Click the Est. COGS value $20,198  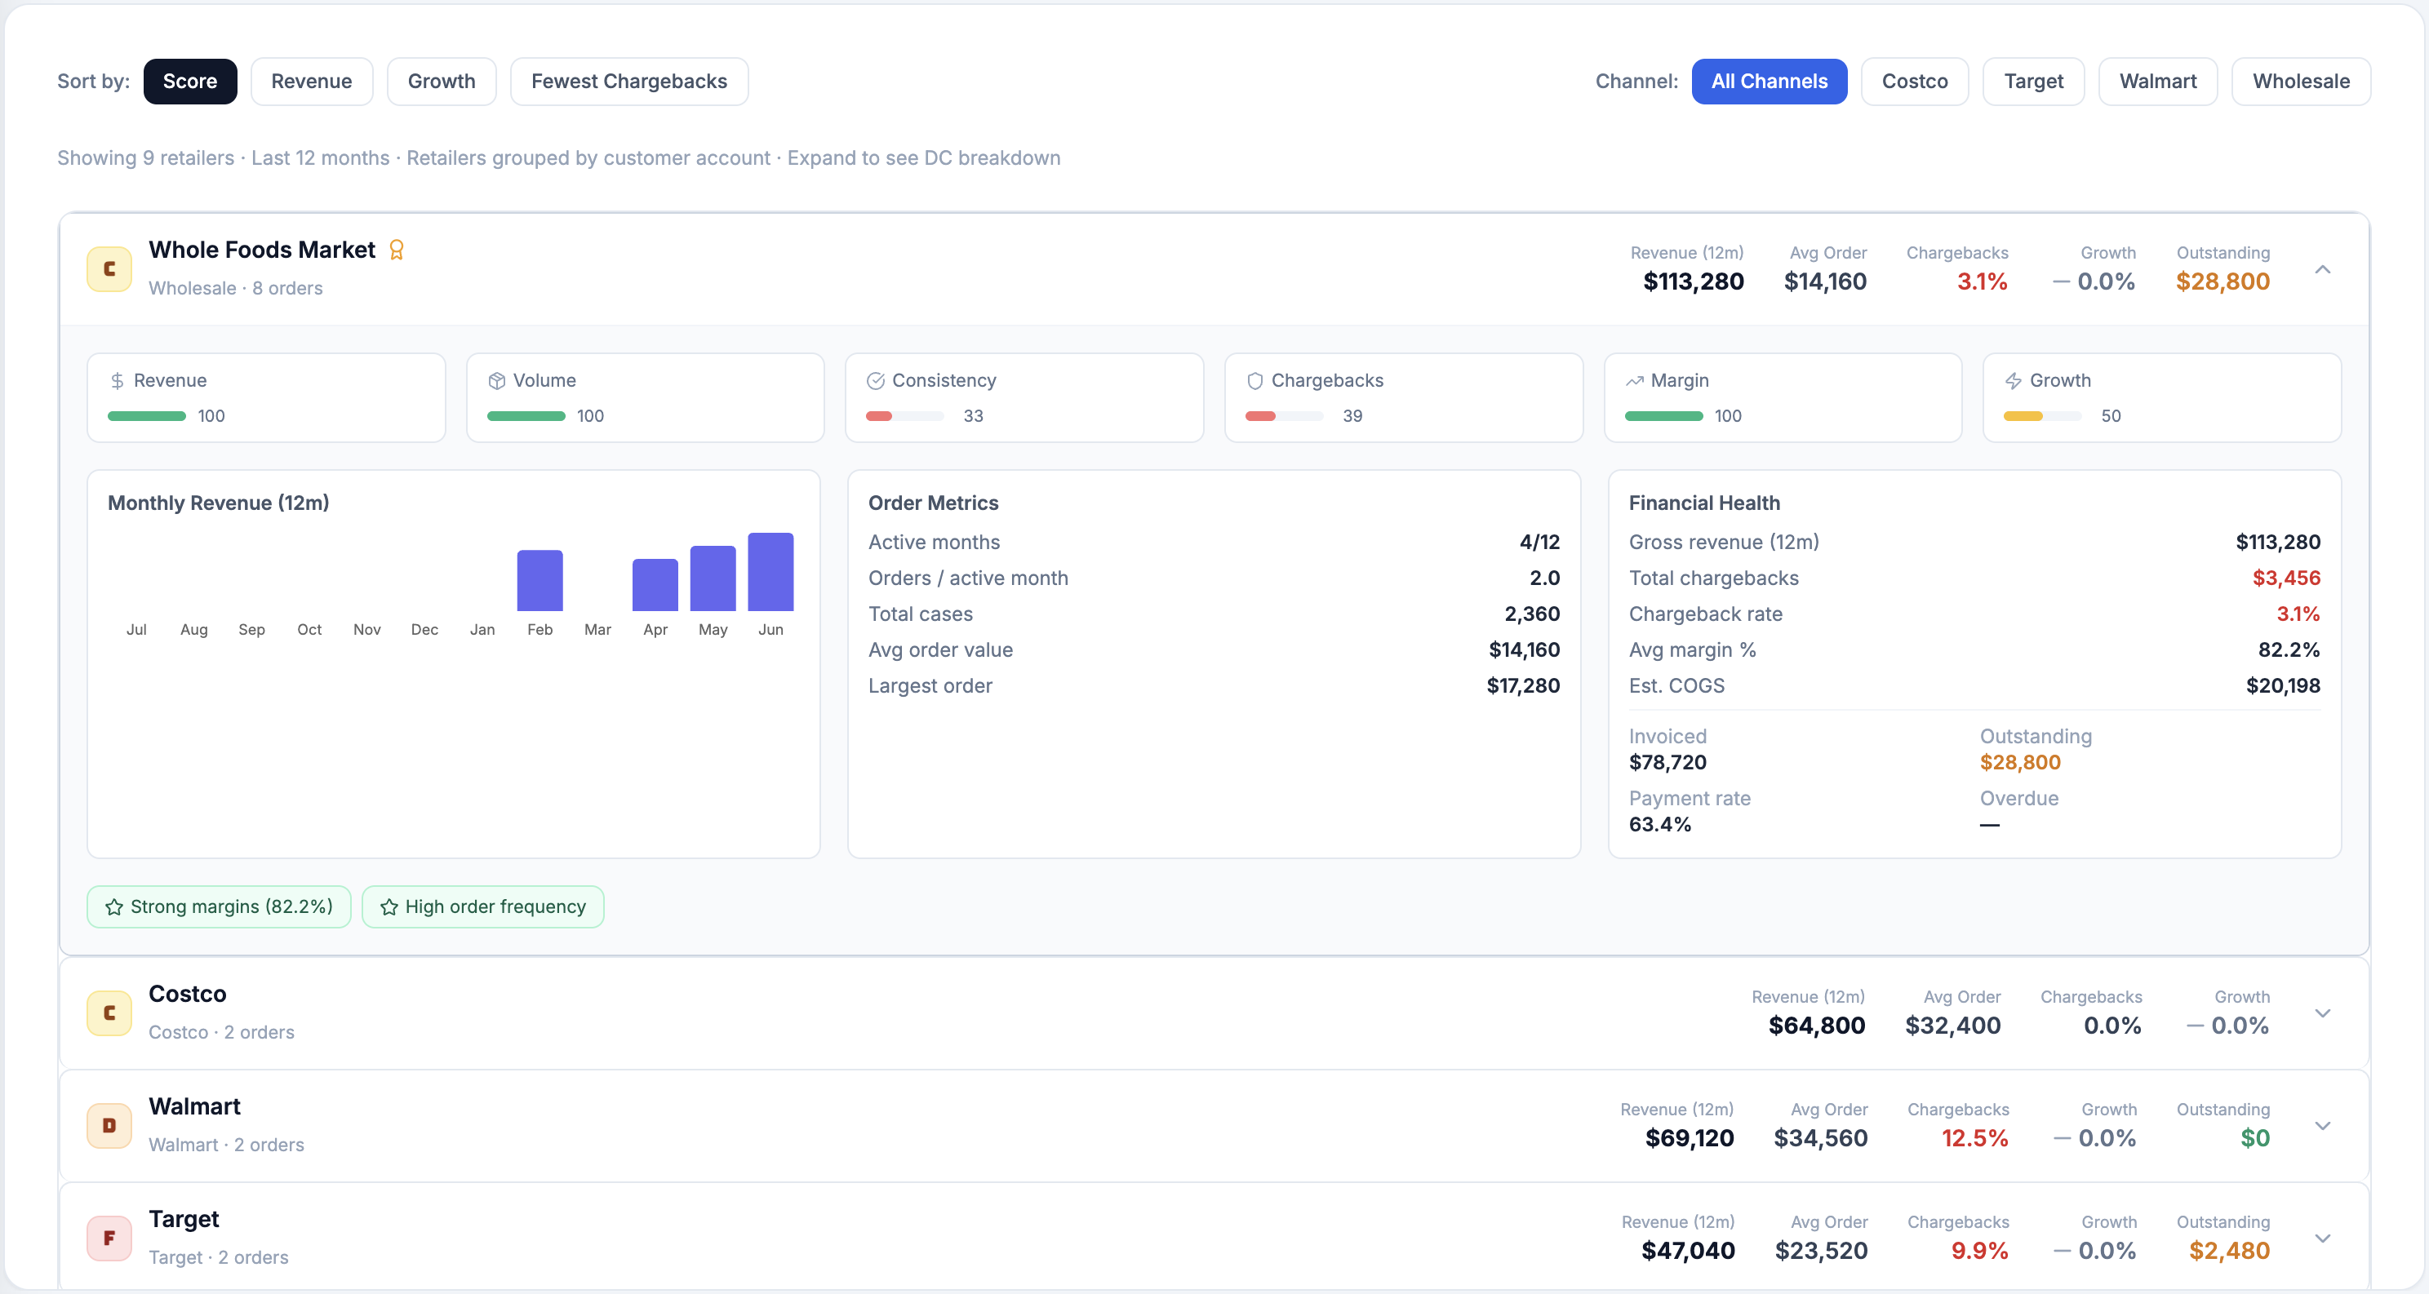[x=2283, y=686]
